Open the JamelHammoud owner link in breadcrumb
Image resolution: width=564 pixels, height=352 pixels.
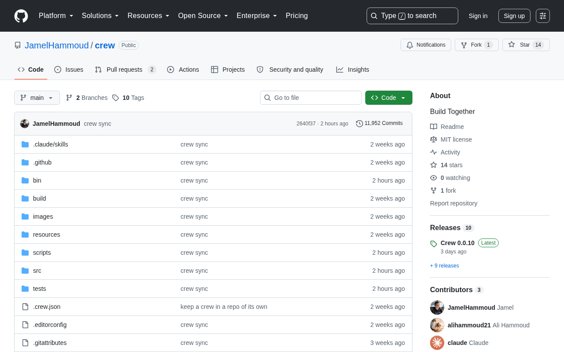(57, 45)
